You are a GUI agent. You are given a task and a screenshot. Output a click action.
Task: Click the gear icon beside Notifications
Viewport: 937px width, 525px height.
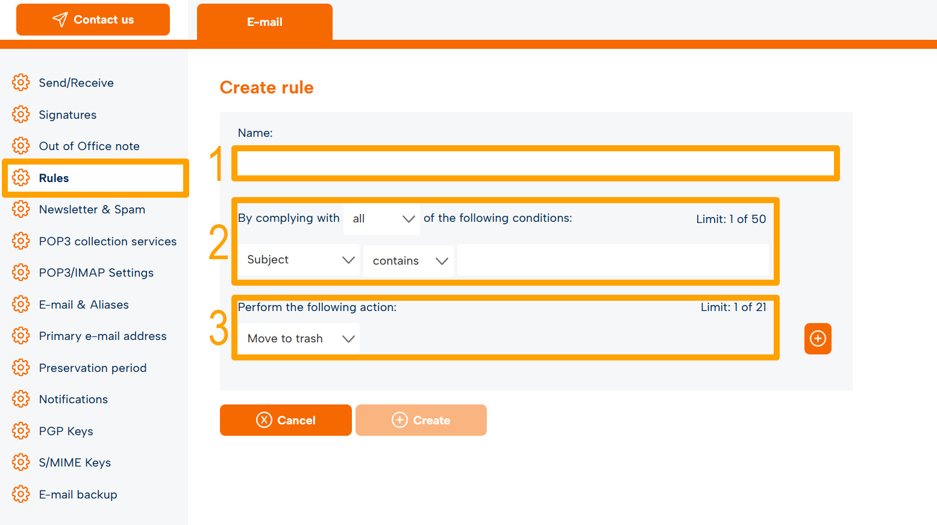point(20,399)
